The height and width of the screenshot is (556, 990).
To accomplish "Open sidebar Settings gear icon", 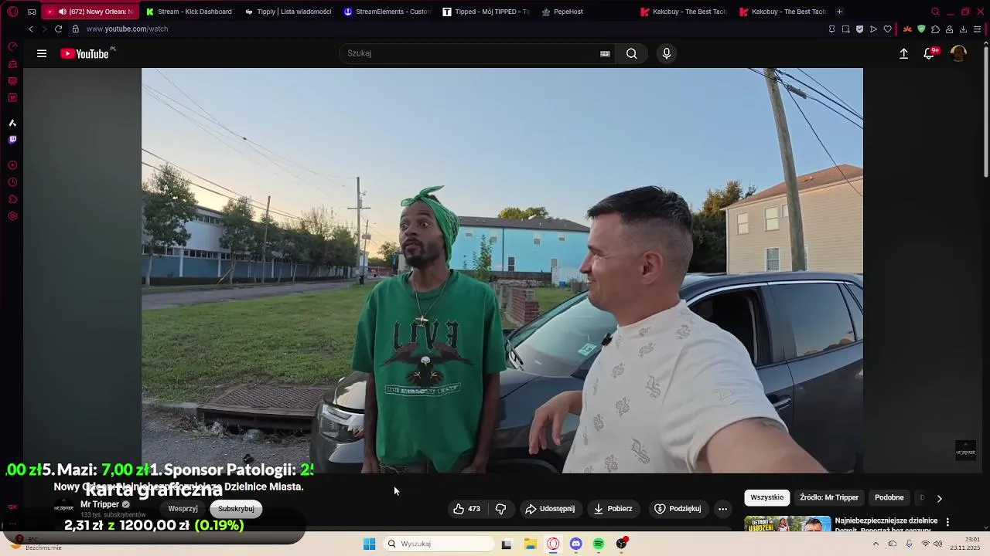I will coord(12,216).
